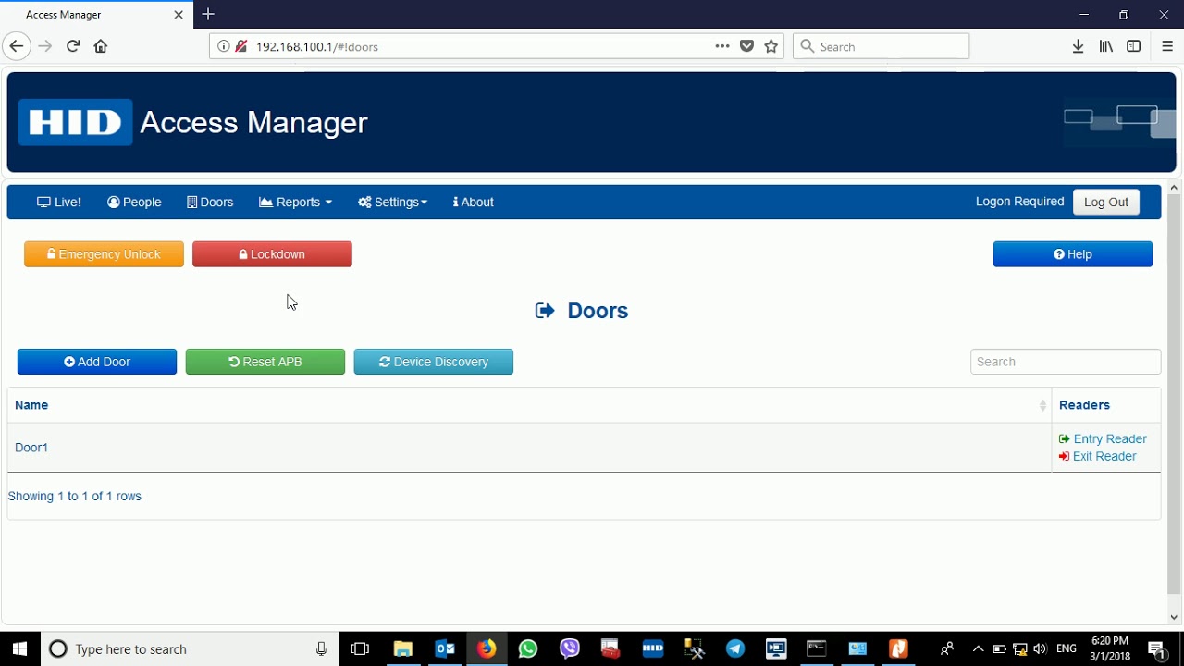Viewport: 1184px width, 666px height.
Task: Open the page actions ellipsis menu
Action: (x=722, y=46)
